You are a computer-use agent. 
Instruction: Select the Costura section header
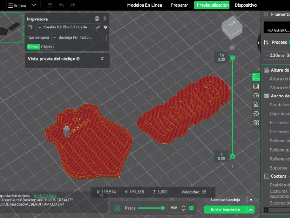(278, 176)
